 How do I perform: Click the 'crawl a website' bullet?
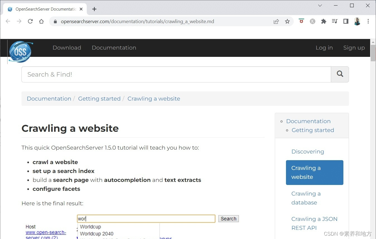55,162
